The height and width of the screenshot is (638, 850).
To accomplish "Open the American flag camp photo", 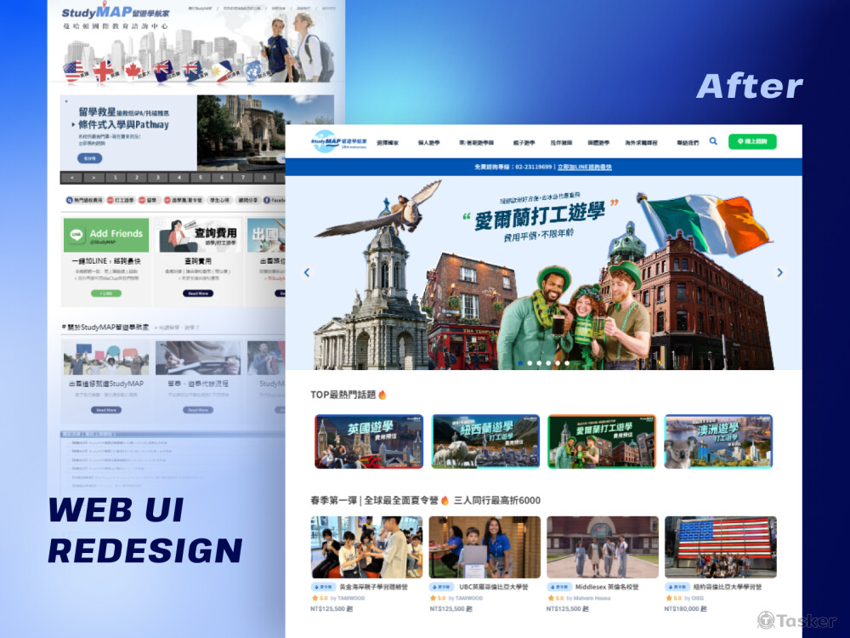I will 721,547.
